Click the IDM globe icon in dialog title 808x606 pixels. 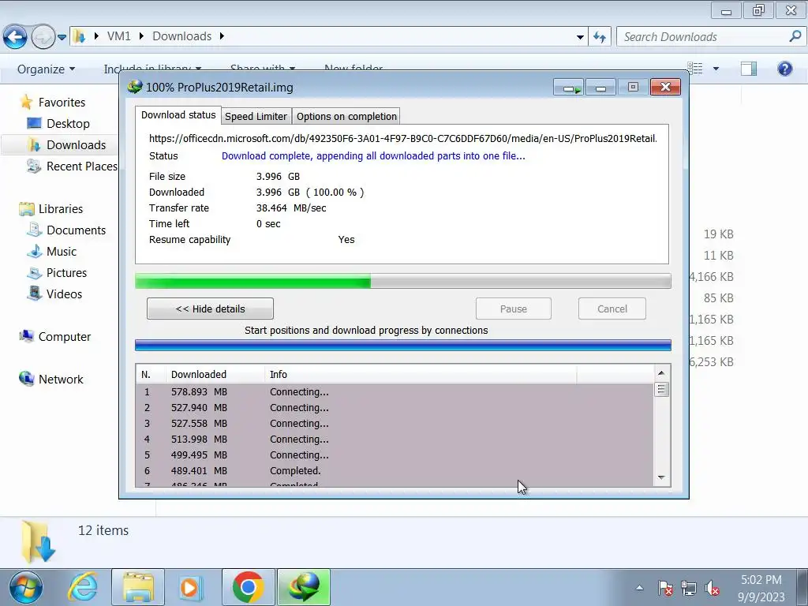(135, 87)
